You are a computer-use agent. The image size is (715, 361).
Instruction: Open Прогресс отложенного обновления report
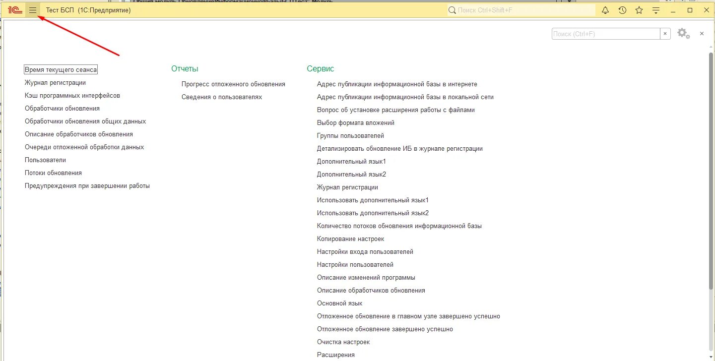point(233,84)
